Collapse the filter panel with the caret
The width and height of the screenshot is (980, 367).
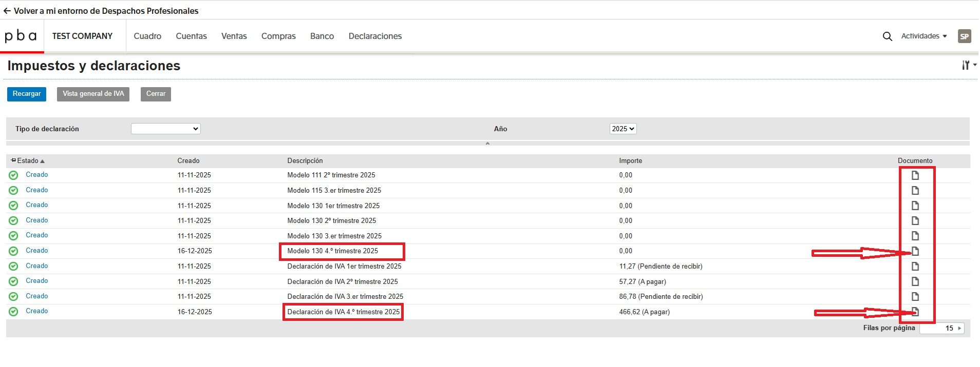[487, 144]
